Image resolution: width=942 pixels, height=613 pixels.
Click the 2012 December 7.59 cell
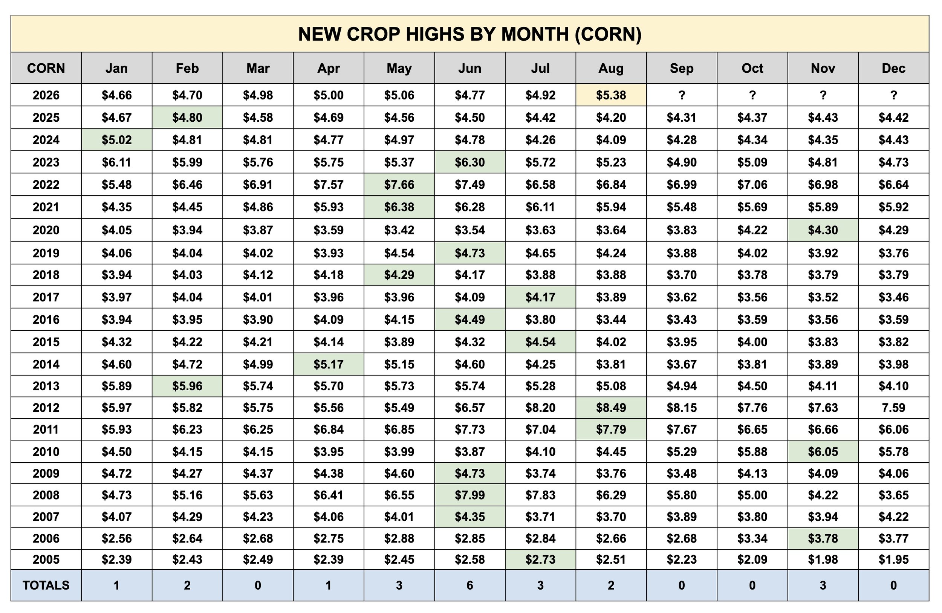pyautogui.click(x=894, y=408)
